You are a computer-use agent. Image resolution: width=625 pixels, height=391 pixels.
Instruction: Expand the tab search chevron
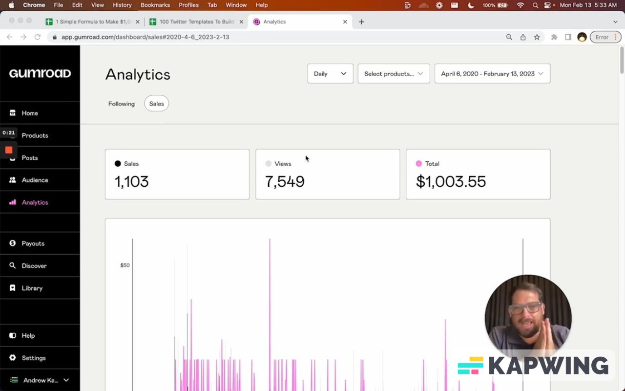click(615, 22)
